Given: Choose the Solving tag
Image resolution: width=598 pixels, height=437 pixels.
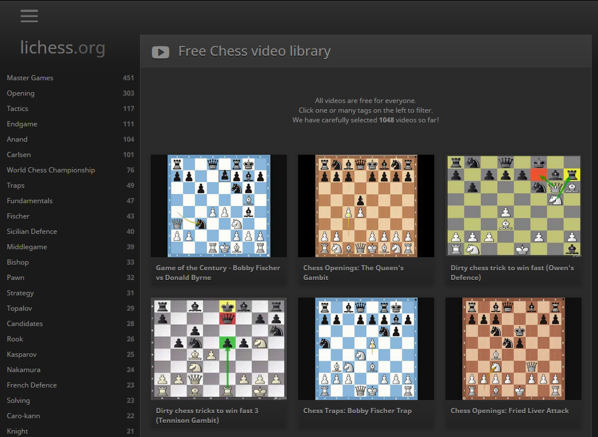Looking at the screenshot, I should point(70,401).
